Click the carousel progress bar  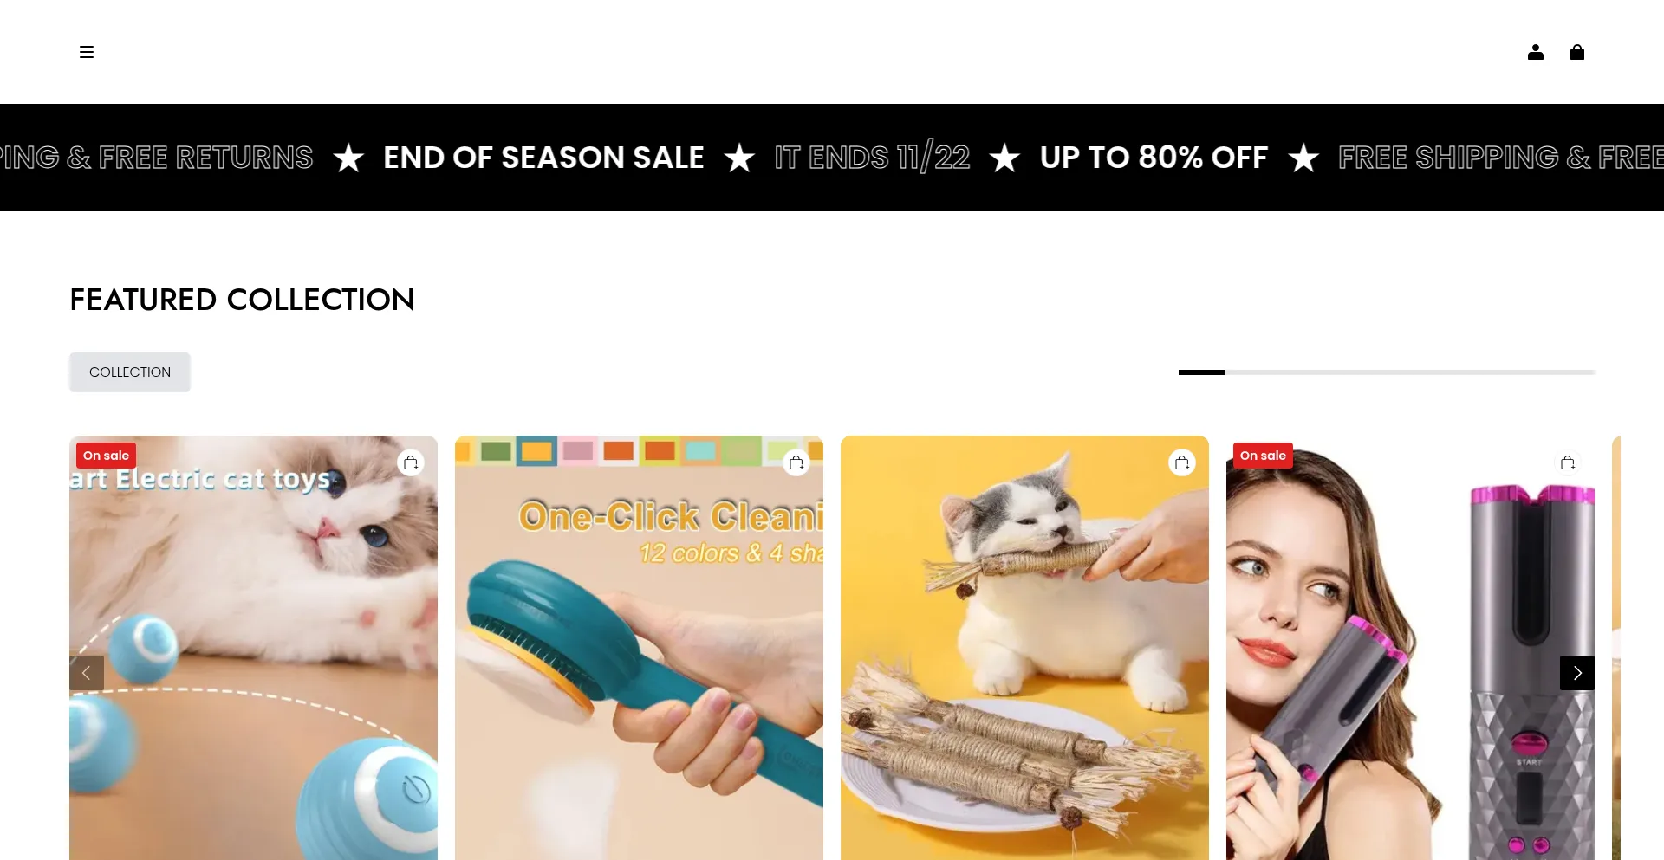[x=1387, y=372]
